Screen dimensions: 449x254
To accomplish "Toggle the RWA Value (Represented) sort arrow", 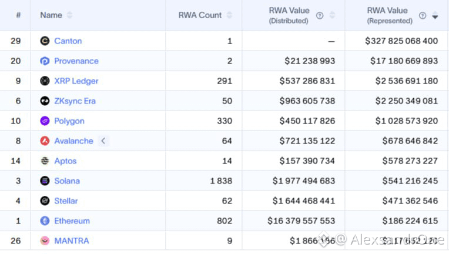I will pos(435,15).
